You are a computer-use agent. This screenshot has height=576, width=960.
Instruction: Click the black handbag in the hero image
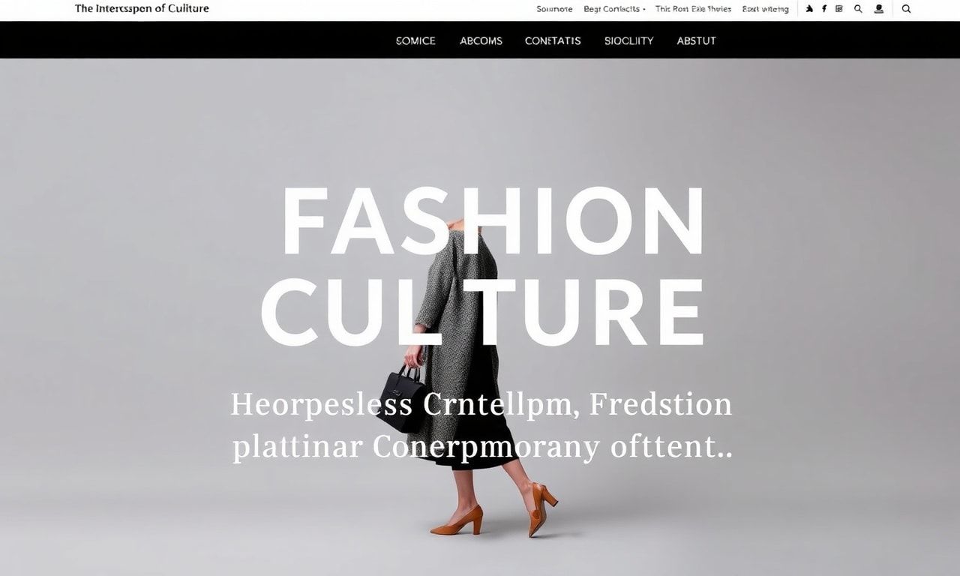tap(403, 398)
